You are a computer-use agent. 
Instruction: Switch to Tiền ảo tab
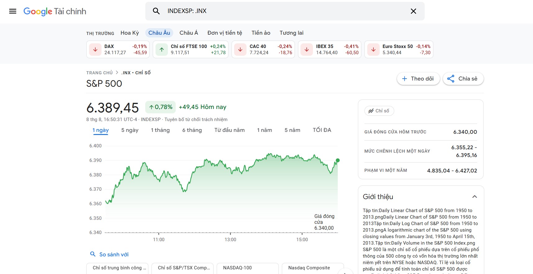[261, 33]
